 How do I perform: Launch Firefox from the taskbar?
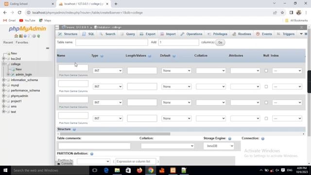(x=139, y=170)
